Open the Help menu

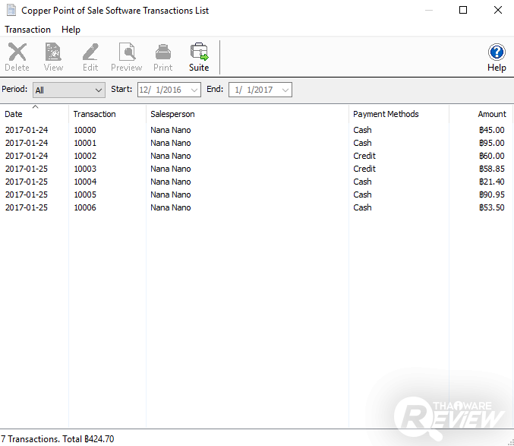tap(71, 30)
